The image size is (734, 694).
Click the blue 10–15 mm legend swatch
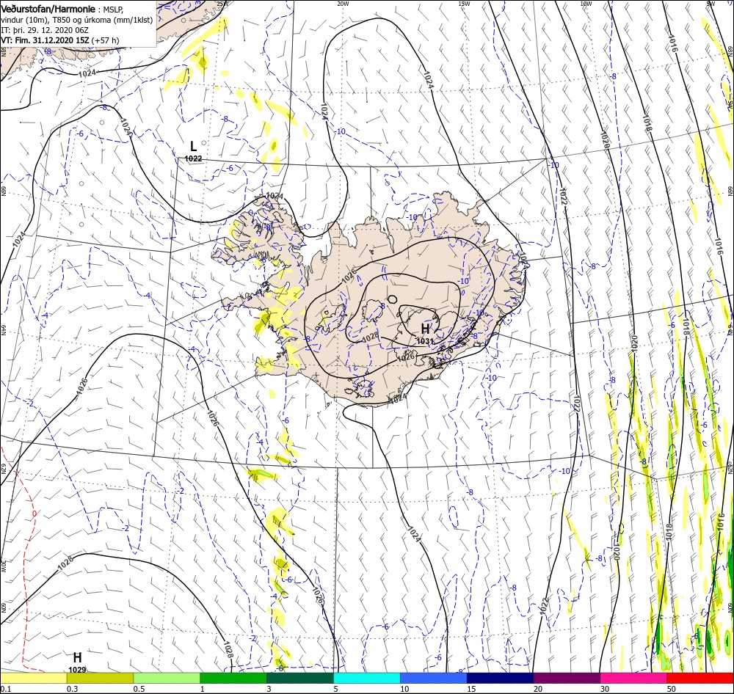434,678
